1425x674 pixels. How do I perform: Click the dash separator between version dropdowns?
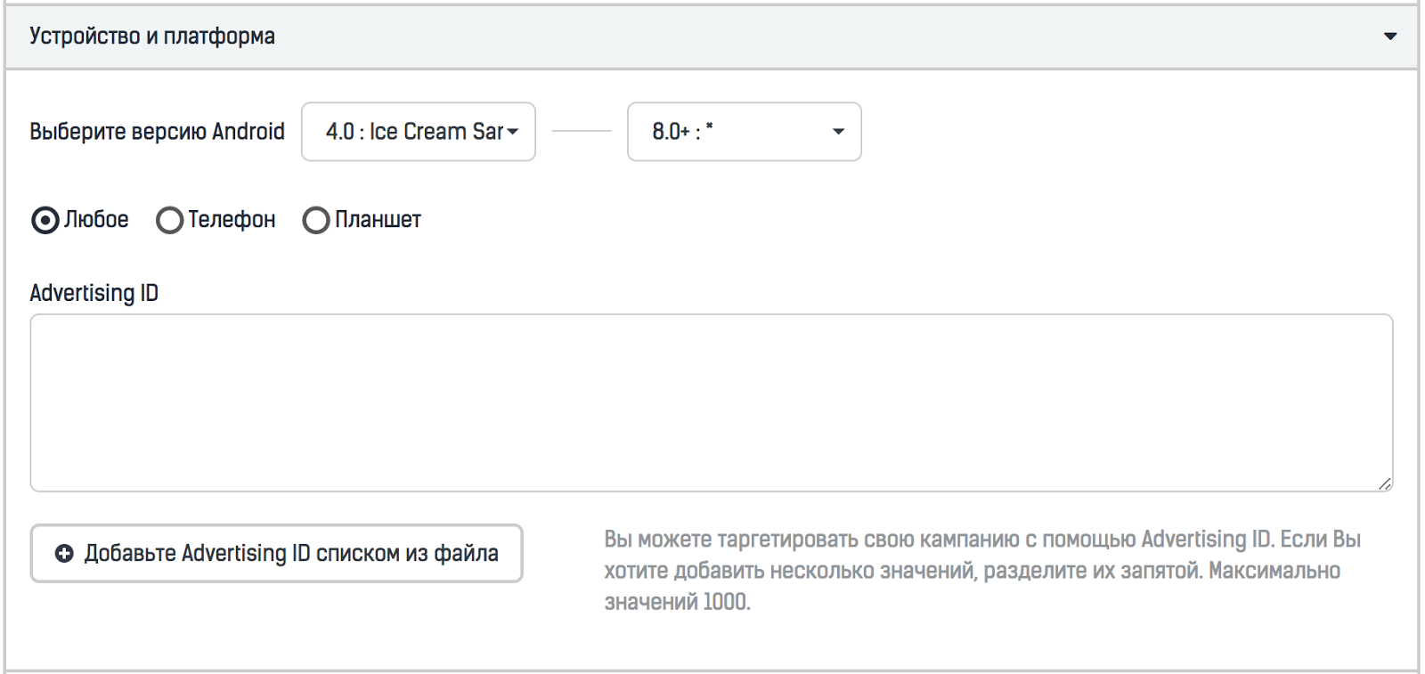(x=582, y=132)
